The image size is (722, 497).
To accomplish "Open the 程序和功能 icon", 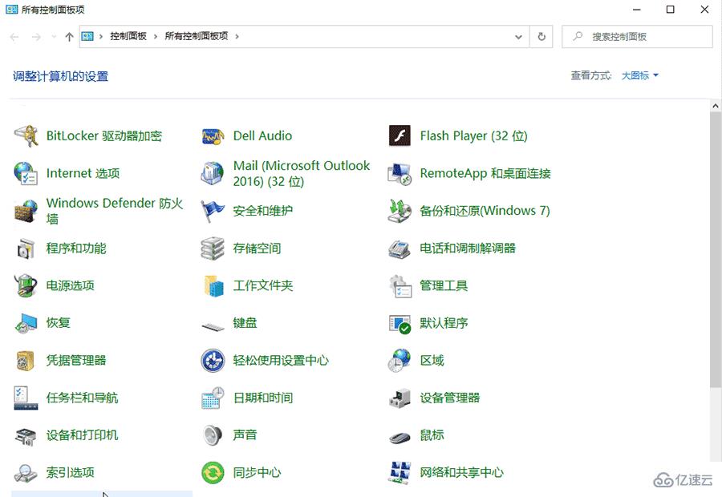I will click(x=26, y=248).
